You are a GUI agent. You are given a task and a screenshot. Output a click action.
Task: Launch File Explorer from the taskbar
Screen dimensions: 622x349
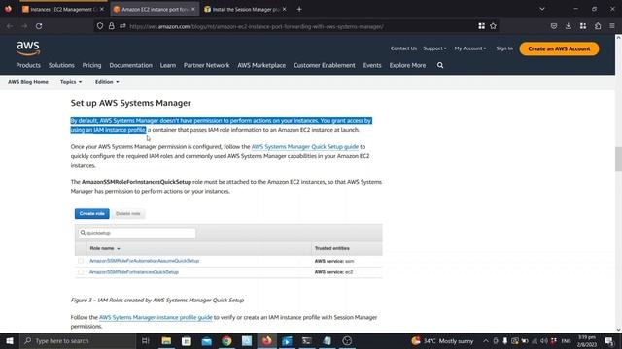click(166, 340)
